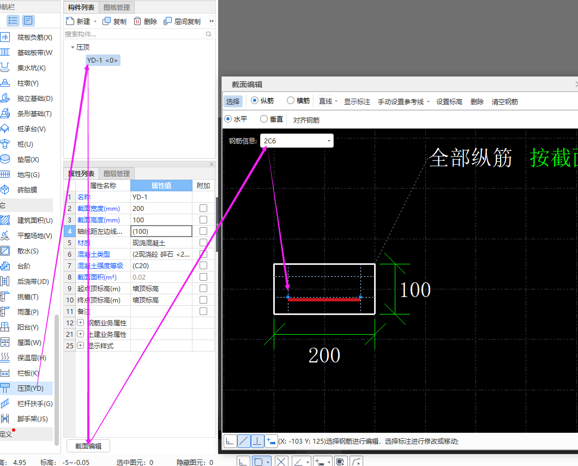
Task: Switch to 图纸管理 tab
Action: (117, 8)
